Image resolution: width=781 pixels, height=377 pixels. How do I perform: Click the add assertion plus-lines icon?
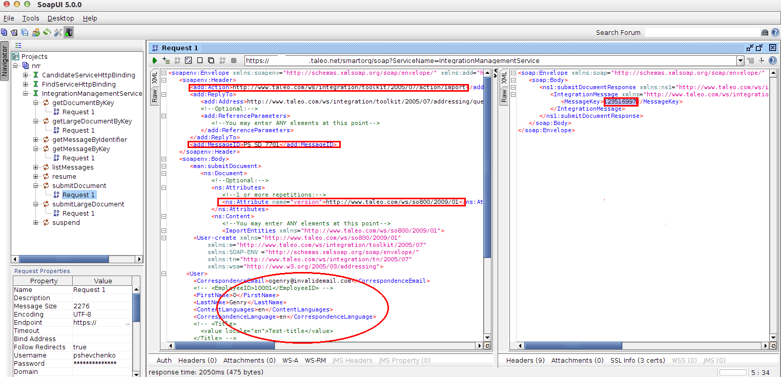(x=166, y=60)
